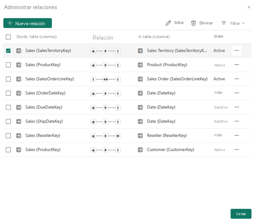Click table icon beside Sales (ResellerKey)

19,135
